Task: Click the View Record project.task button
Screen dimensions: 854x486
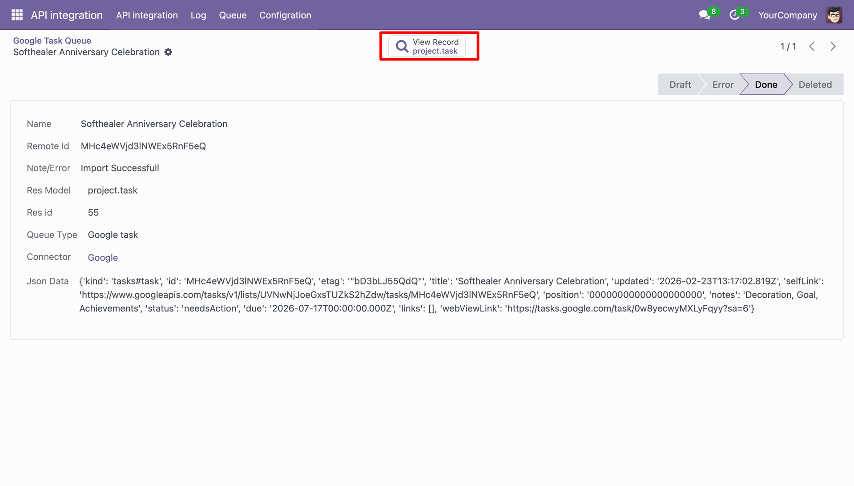Action: click(427, 46)
